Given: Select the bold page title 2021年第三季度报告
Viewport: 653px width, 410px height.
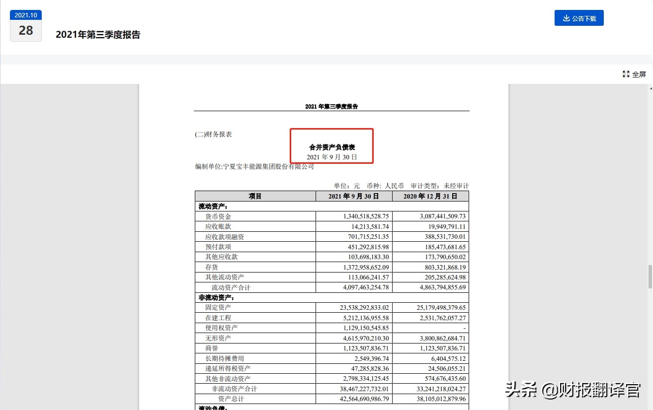Looking at the screenshot, I should [98, 35].
